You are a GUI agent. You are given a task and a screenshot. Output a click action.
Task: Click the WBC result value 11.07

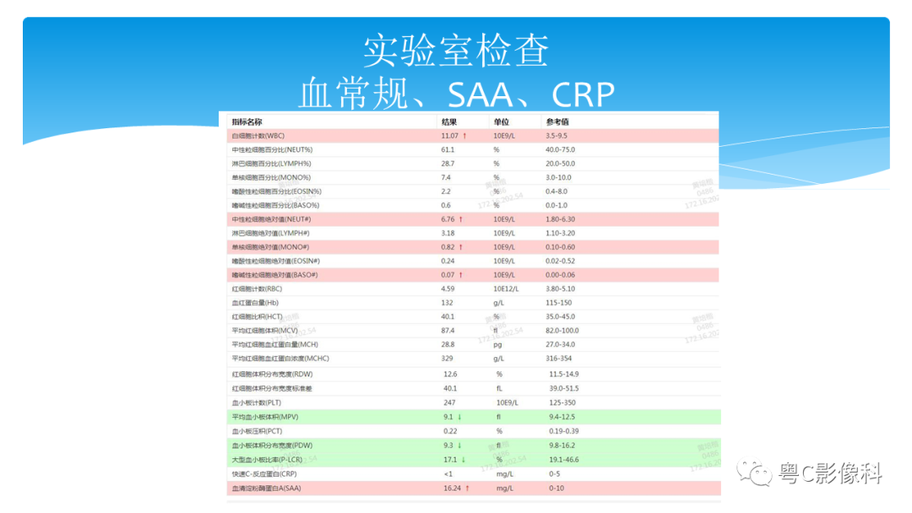[449, 136]
